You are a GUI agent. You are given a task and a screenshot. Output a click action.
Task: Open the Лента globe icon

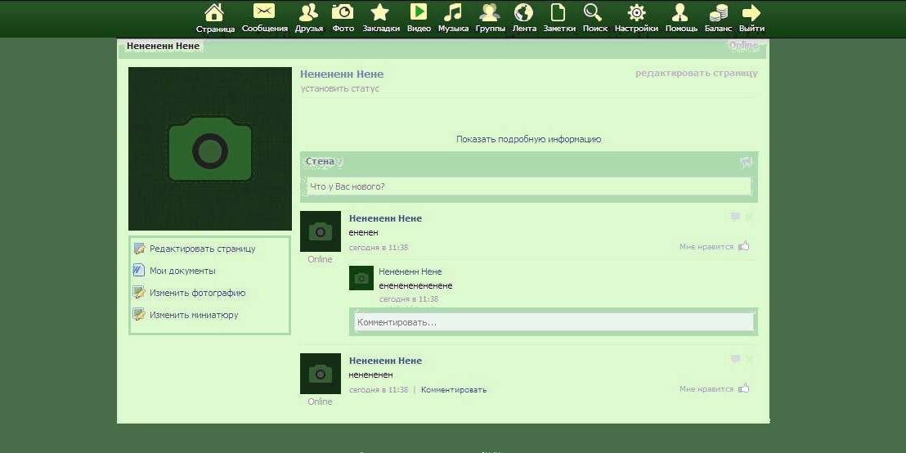point(523,12)
